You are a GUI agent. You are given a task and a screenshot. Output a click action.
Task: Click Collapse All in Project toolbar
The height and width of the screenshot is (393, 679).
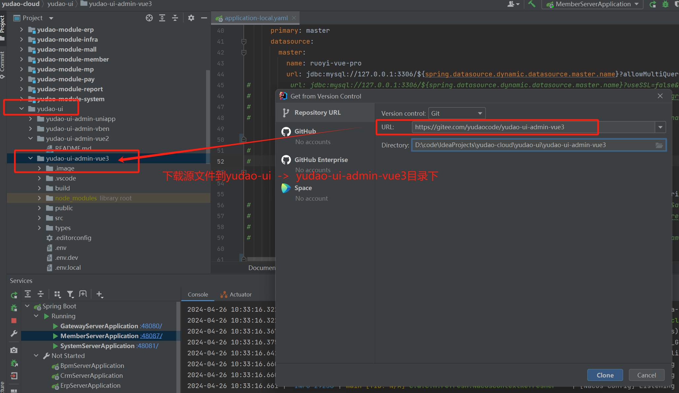click(175, 18)
